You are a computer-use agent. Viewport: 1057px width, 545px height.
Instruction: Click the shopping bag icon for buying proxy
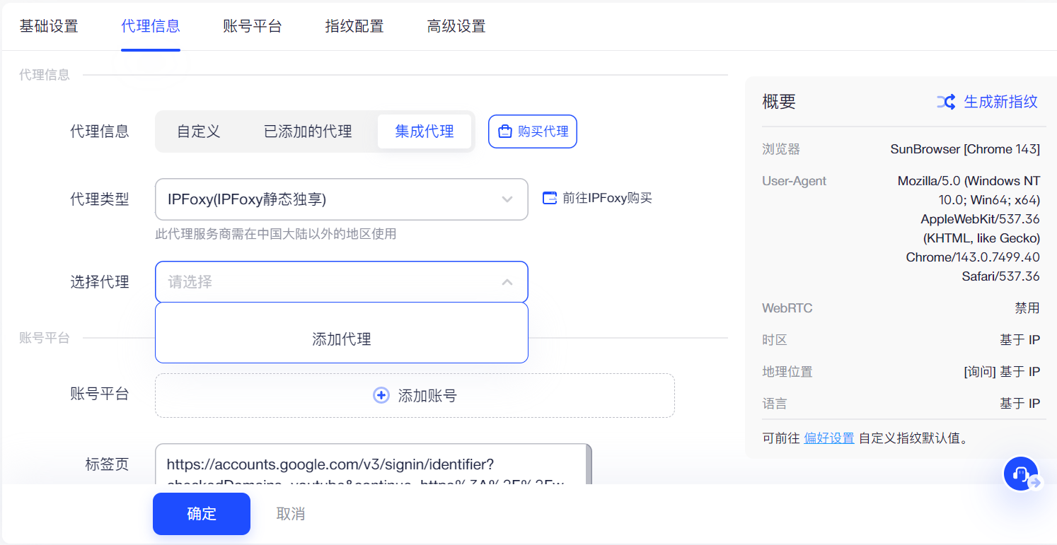coord(505,131)
